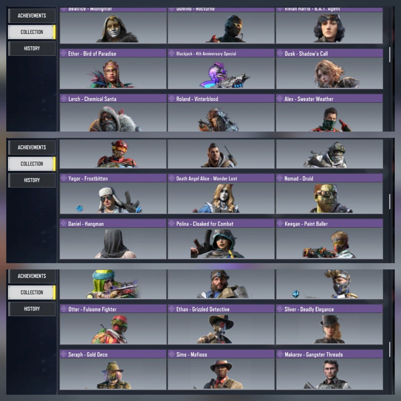Click the rarity icon next to Sims - Mafioso

click(x=171, y=354)
